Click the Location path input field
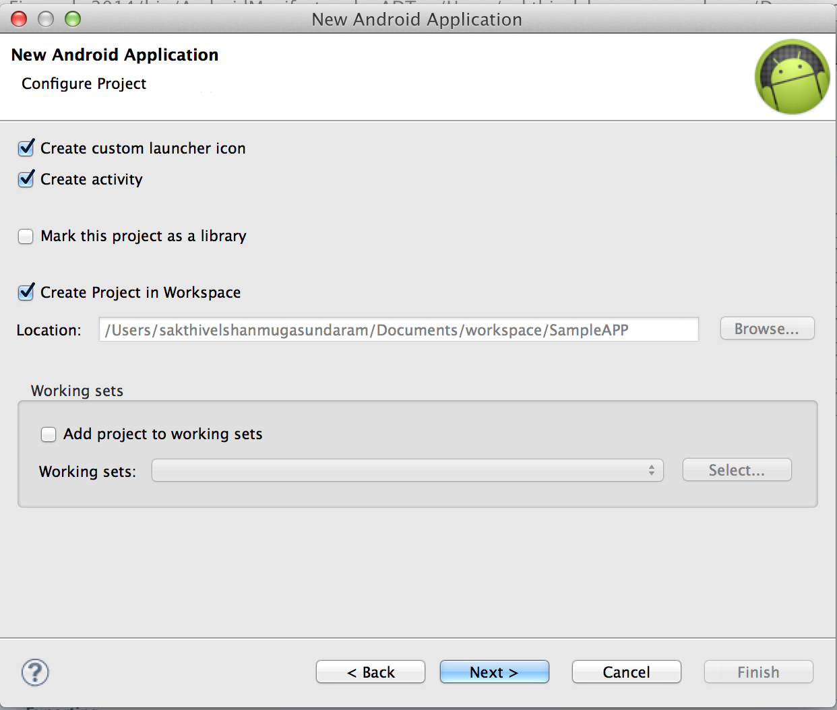837x710 pixels. point(399,329)
